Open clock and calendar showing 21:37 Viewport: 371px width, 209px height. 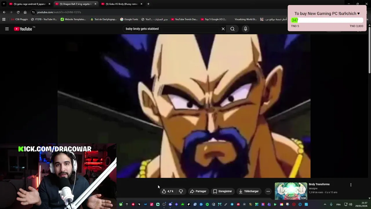(362, 204)
